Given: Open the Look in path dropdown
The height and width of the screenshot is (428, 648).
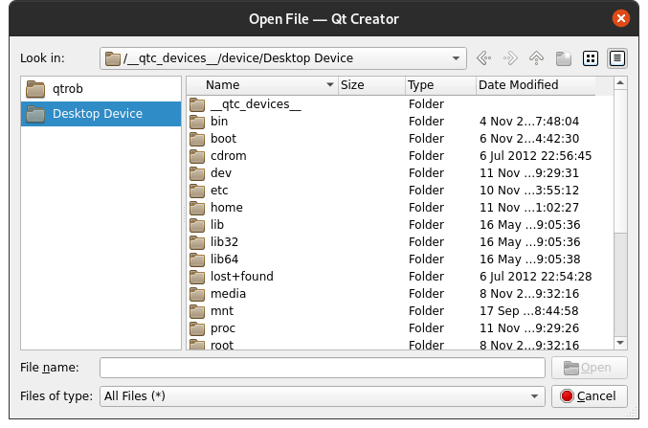Looking at the screenshot, I should (458, 58).
